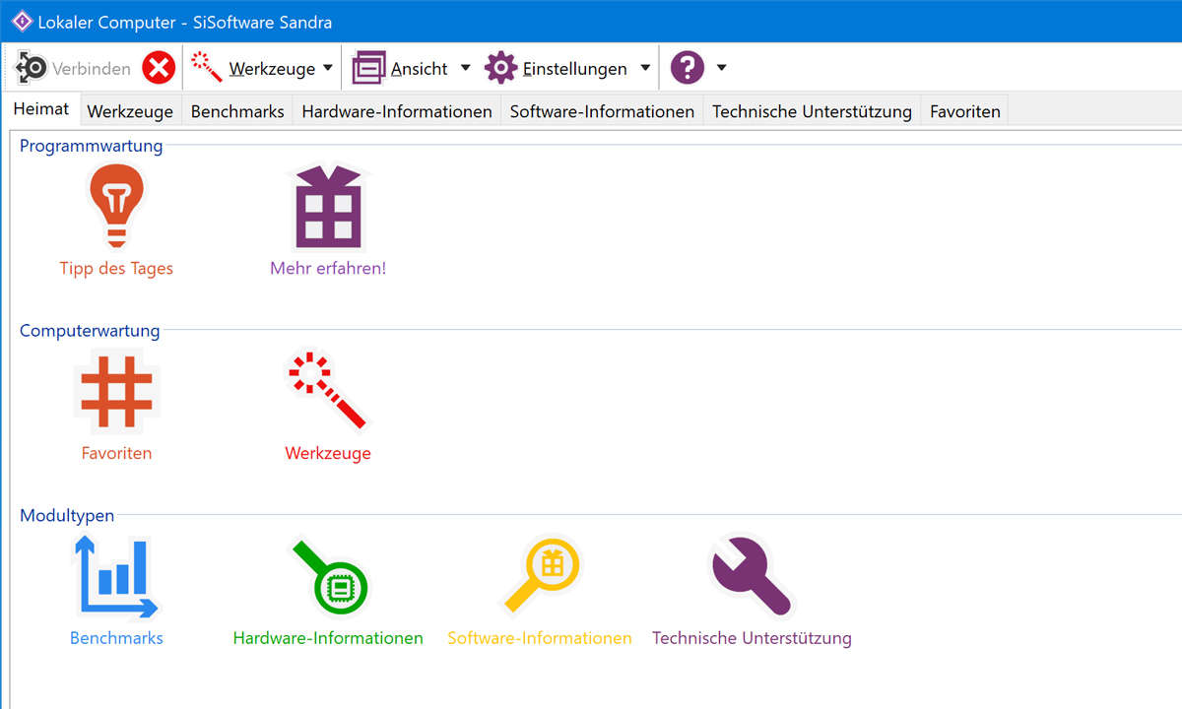Expand the Einstellungen toolbar dropdown arrow

coord(645,68)
